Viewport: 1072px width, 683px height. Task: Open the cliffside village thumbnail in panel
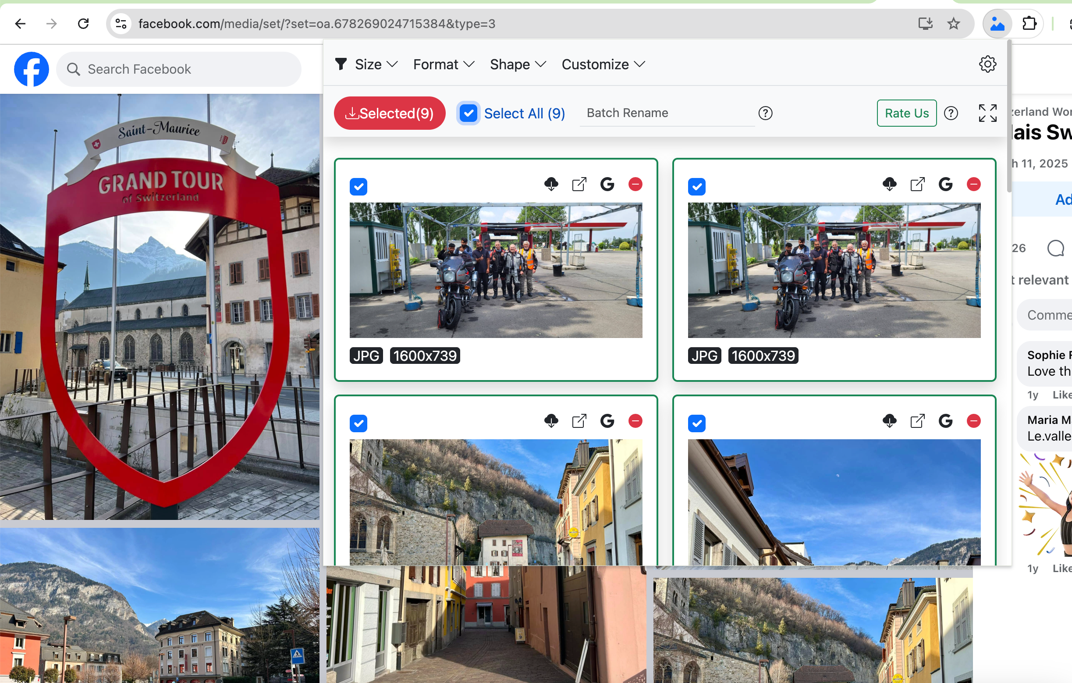tap(496, 502)
